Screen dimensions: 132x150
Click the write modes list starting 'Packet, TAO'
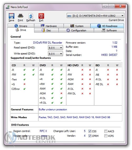74,117
